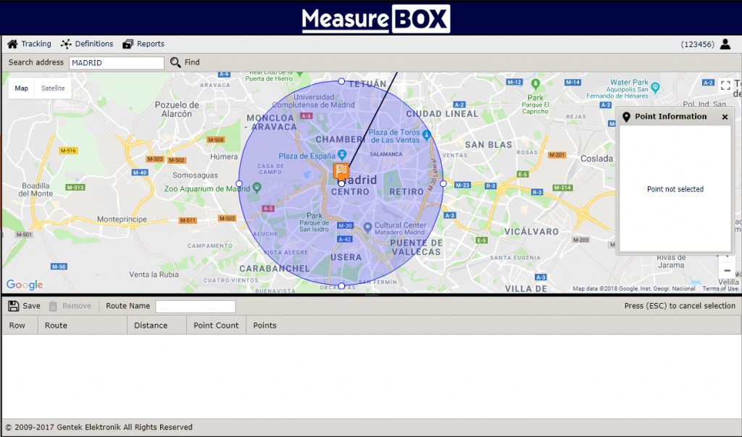The width and height of the screenshot is (742, 437).
Task: Close the Point Information panel
Action: point(725,117)
